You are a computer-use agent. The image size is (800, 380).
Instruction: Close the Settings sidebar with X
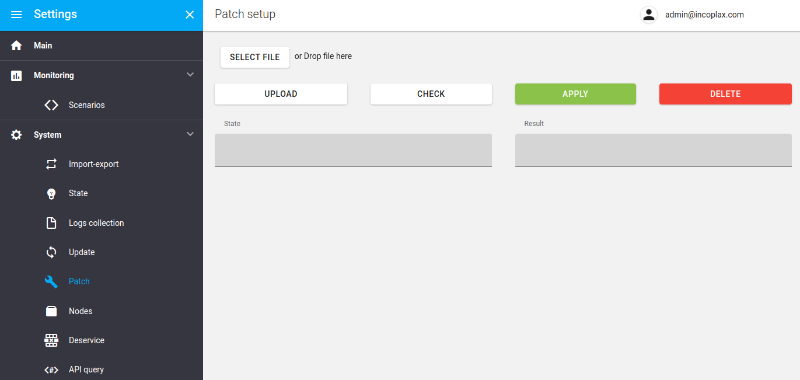click(190, 15)
